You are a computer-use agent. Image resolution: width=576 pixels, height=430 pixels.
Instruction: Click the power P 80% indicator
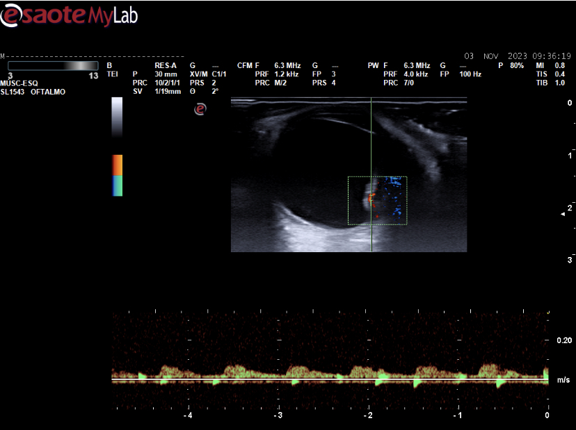click(x=511, y=65)
